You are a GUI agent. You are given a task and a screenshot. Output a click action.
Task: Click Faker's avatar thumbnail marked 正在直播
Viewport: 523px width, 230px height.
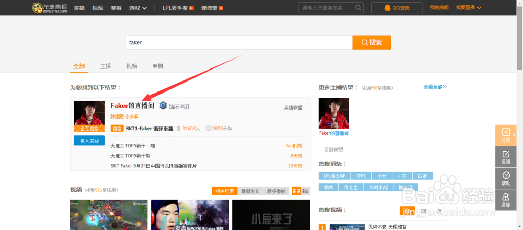pos(89,117)
